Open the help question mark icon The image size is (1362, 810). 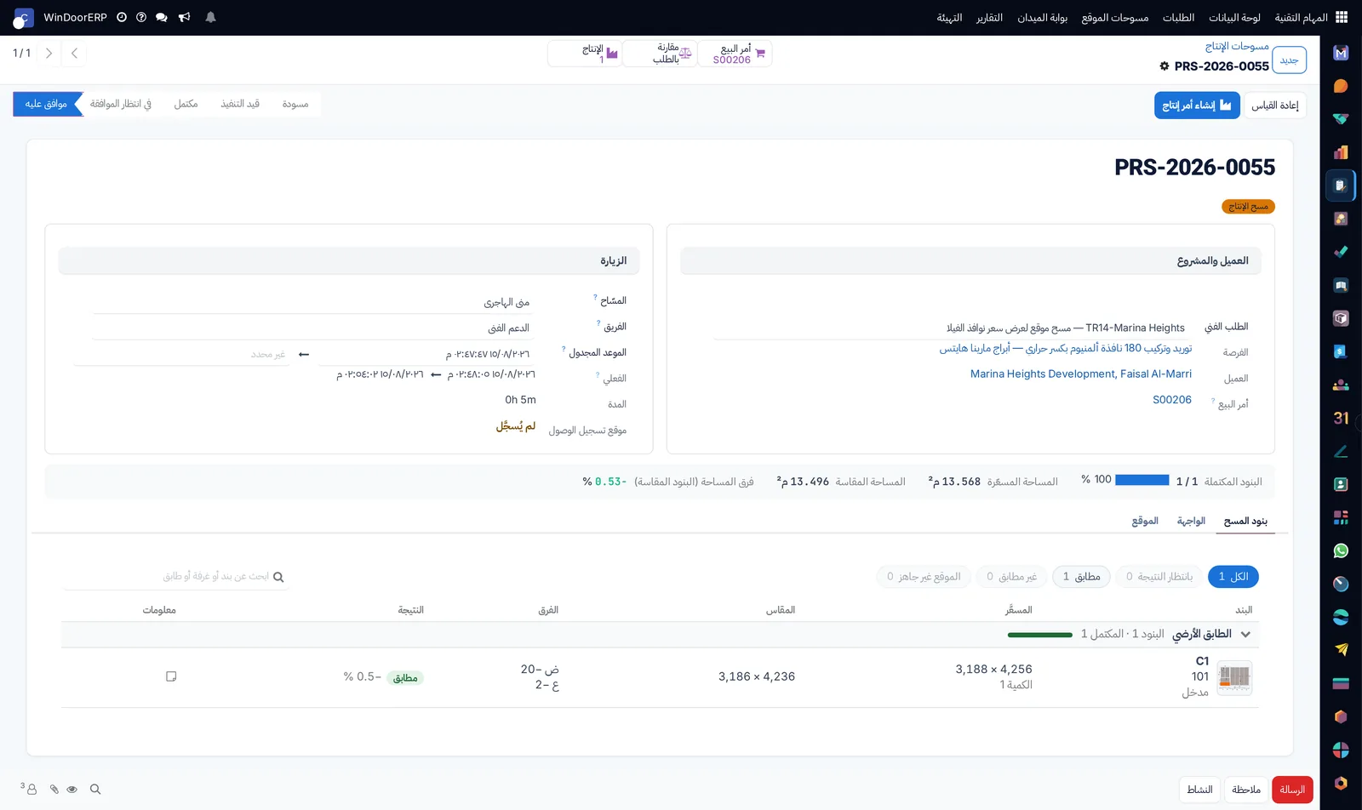tap(141, 17)
